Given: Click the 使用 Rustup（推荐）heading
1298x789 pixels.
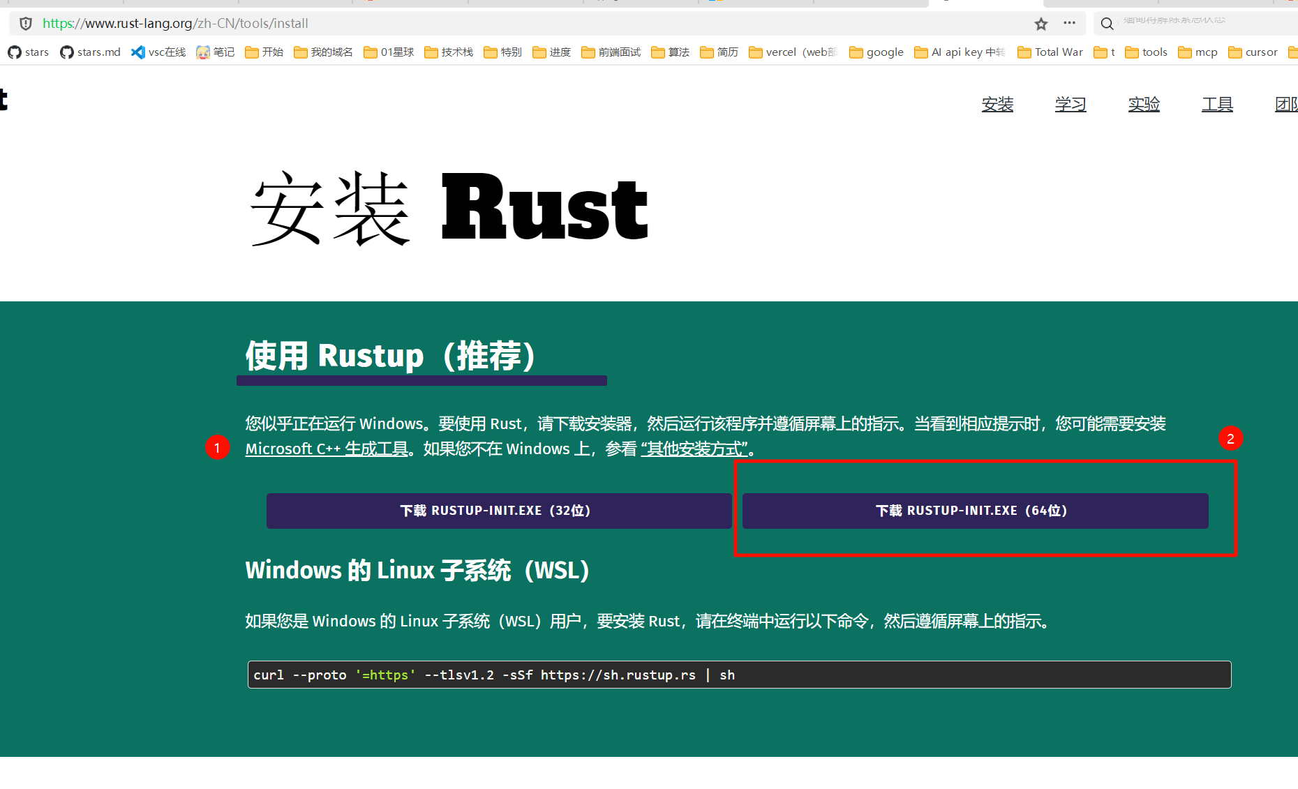Looking at the screenshot, I should pos(391,356).
